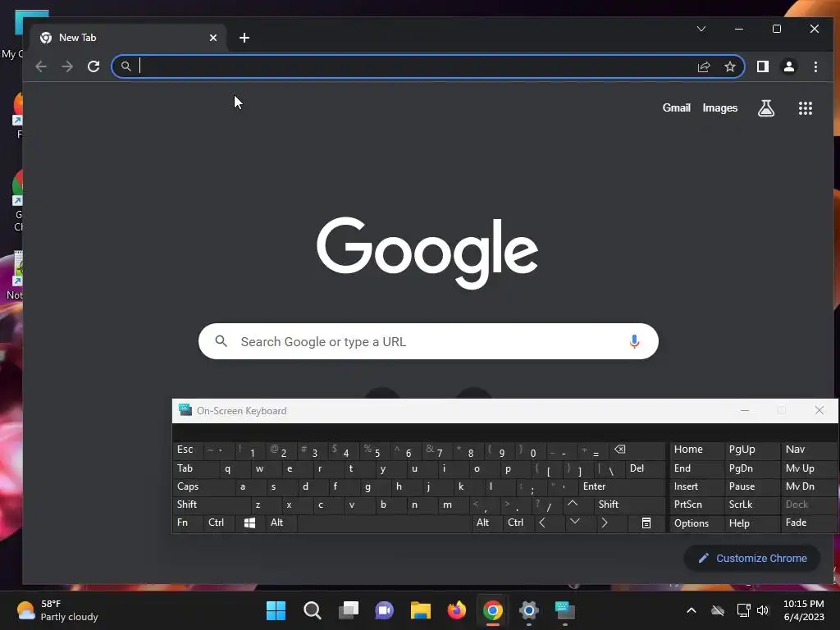Viewport: 840px width, 630px height.
Task: Open the Images link
Action: 720,108
